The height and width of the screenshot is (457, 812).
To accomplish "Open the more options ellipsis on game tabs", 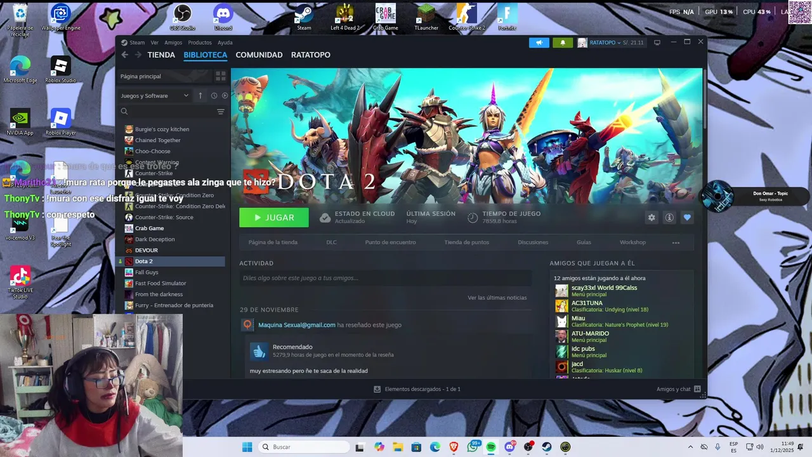I will [x=676, y=242].
